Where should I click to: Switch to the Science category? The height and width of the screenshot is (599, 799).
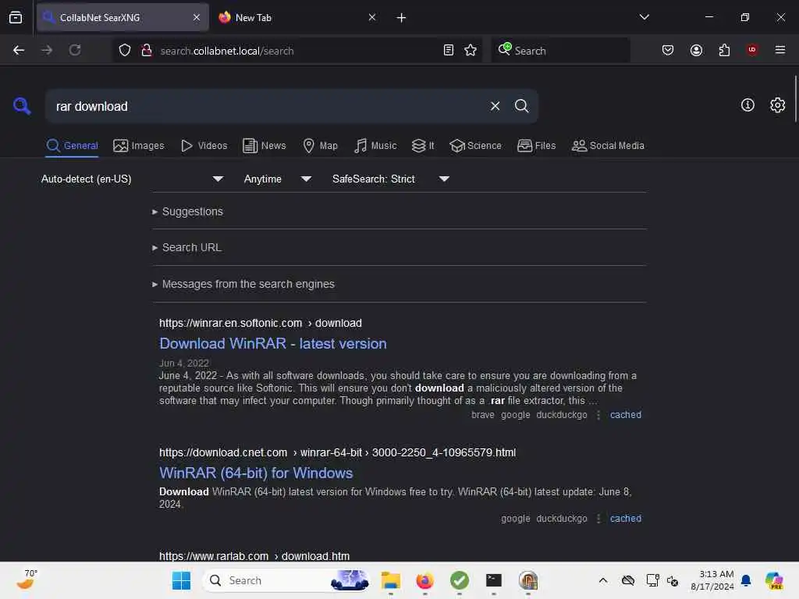tap(475, 146)
